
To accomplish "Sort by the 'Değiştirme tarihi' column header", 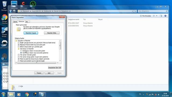I will coord(74,19).
